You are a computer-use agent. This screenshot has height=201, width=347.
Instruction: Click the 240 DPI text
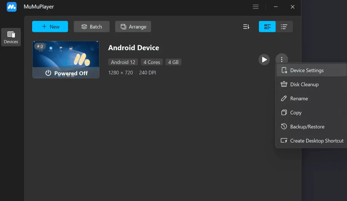pyautogui.click(x=148, y=73)
